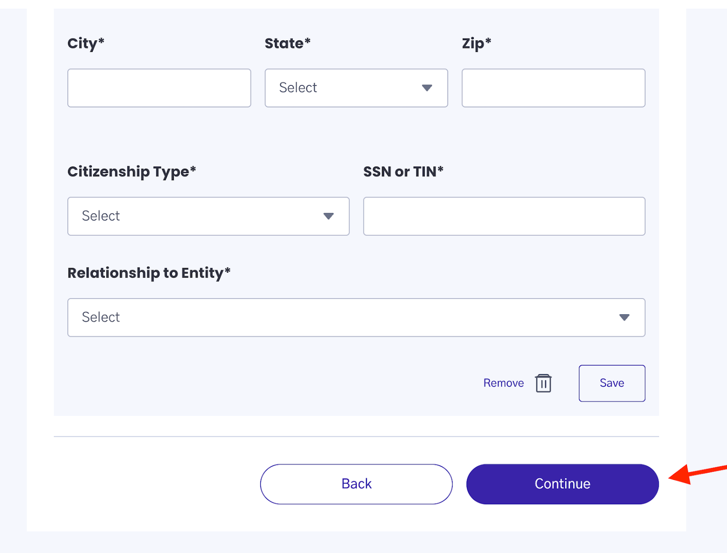This screenshot has height=553, width=727.
Task: Click the Relationship to Entity dropdown arrow
Action: click(624, 318)
